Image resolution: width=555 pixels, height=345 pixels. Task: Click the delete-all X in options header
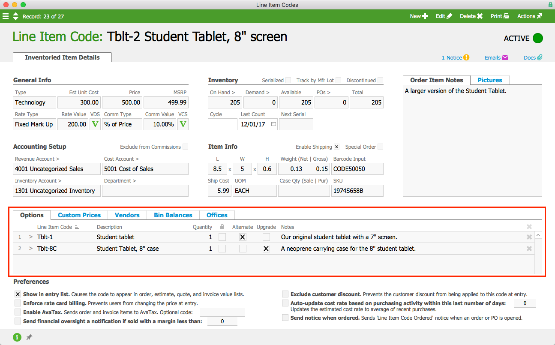[x=529, y=227]
